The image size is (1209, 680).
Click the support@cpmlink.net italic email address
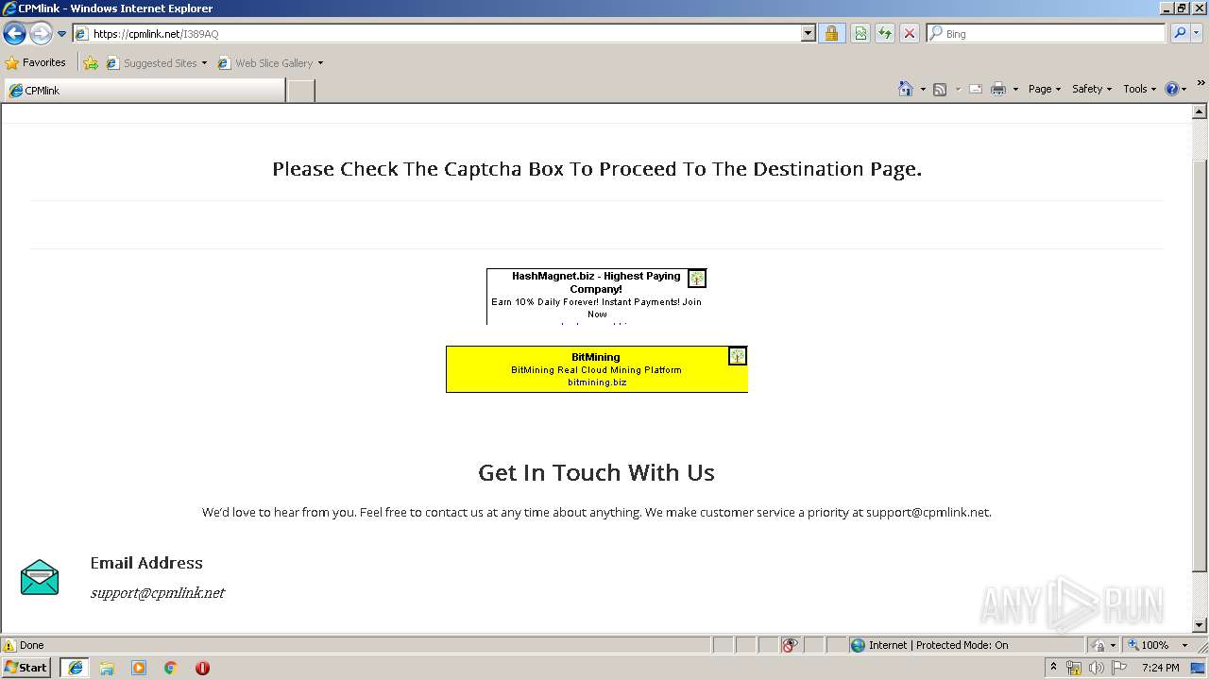point(158,593)
